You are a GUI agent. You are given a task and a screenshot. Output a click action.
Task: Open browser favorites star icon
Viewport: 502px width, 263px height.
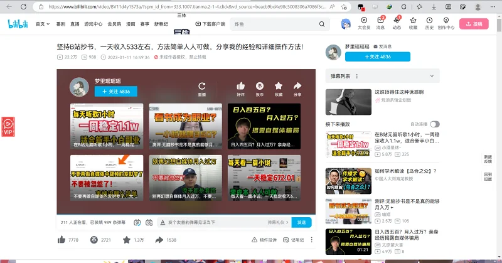coord(420,6)
